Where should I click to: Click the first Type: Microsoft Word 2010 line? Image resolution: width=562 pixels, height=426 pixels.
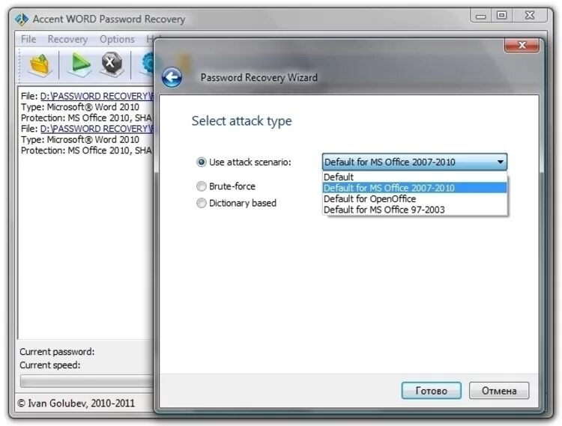[x=80, y=107]
